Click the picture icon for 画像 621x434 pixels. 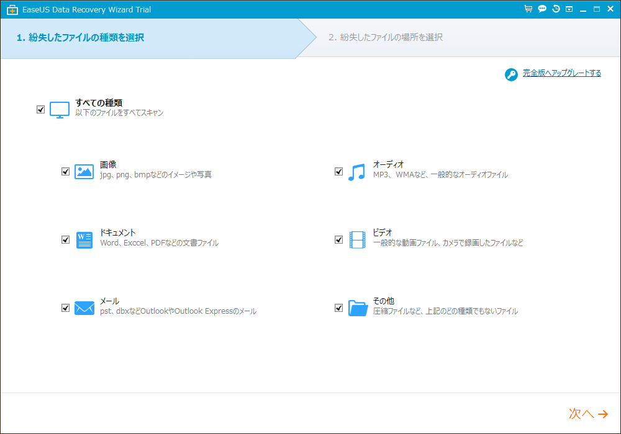(84, 172)
